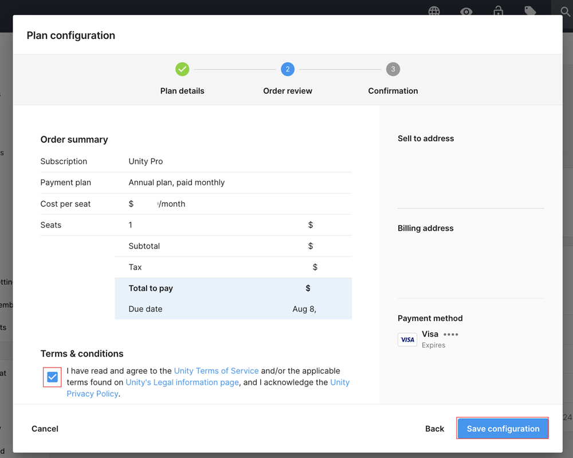Click the tag icon in top bar
Viewport: 573px width, 458px height.
(x=530, y=11)
